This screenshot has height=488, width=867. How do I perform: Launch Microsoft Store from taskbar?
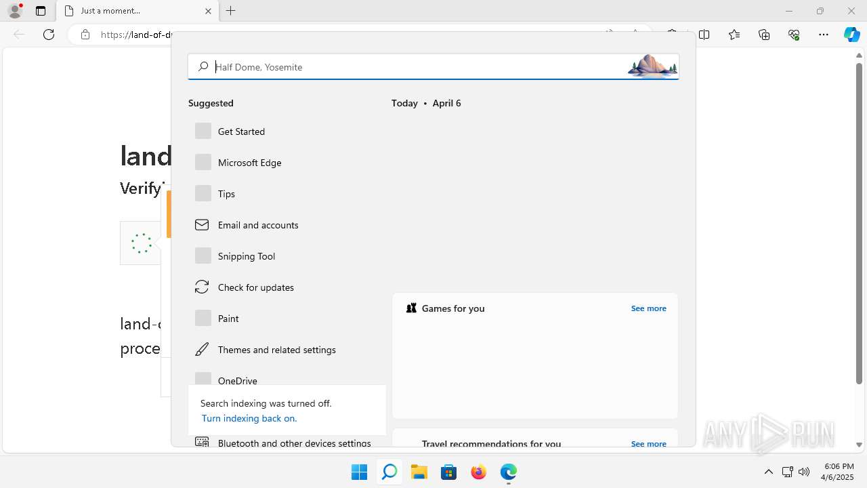click(449, 472)
